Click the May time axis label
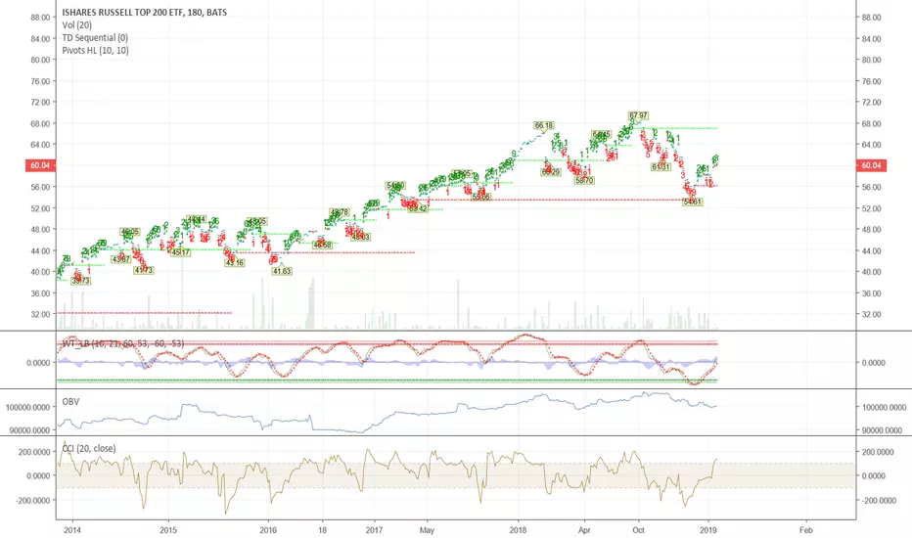 (x=427, y=530)
